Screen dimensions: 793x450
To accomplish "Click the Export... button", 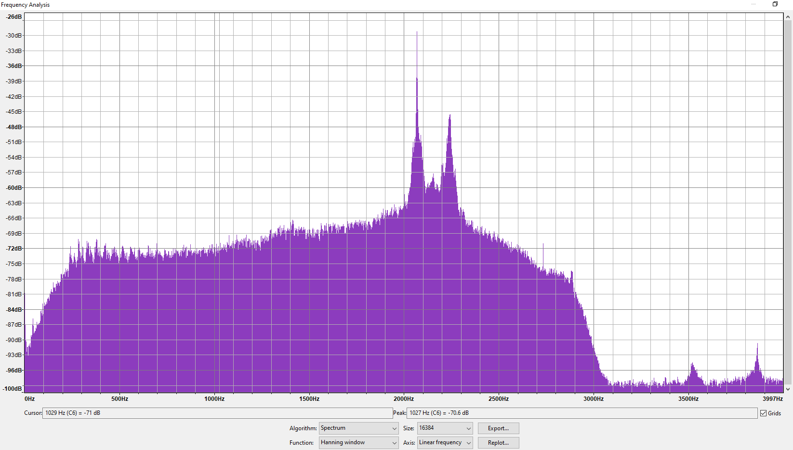I will point(498,428).
